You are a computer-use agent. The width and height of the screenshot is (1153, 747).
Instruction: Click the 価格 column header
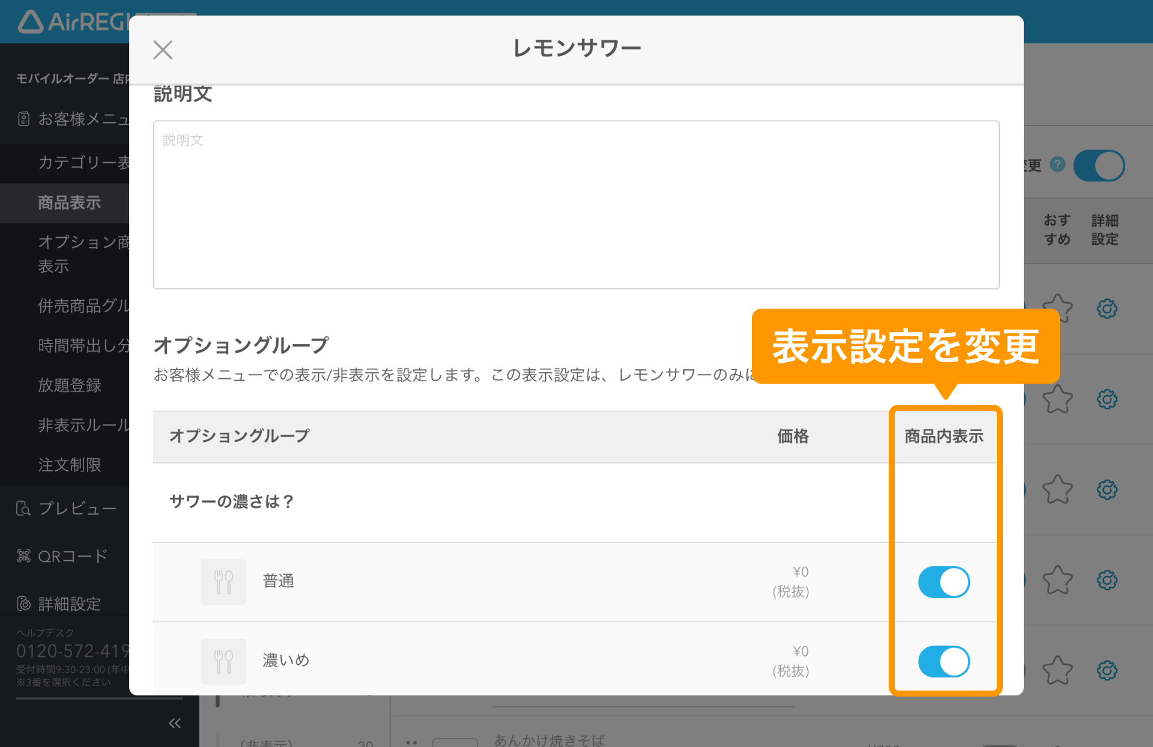793,436
